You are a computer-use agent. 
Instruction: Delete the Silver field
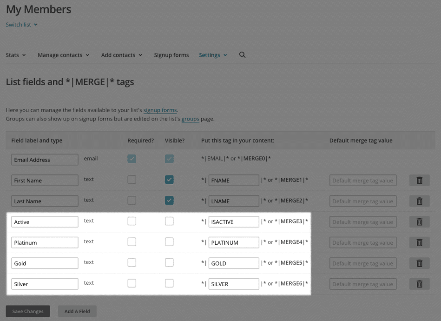click(419, 283)
